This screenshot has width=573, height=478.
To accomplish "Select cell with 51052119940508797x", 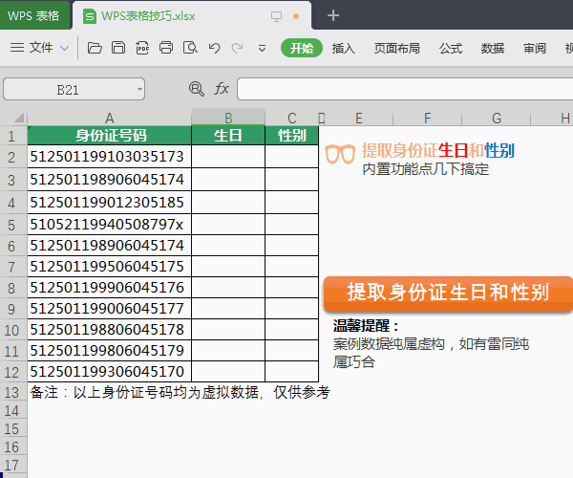I will 110,225.
